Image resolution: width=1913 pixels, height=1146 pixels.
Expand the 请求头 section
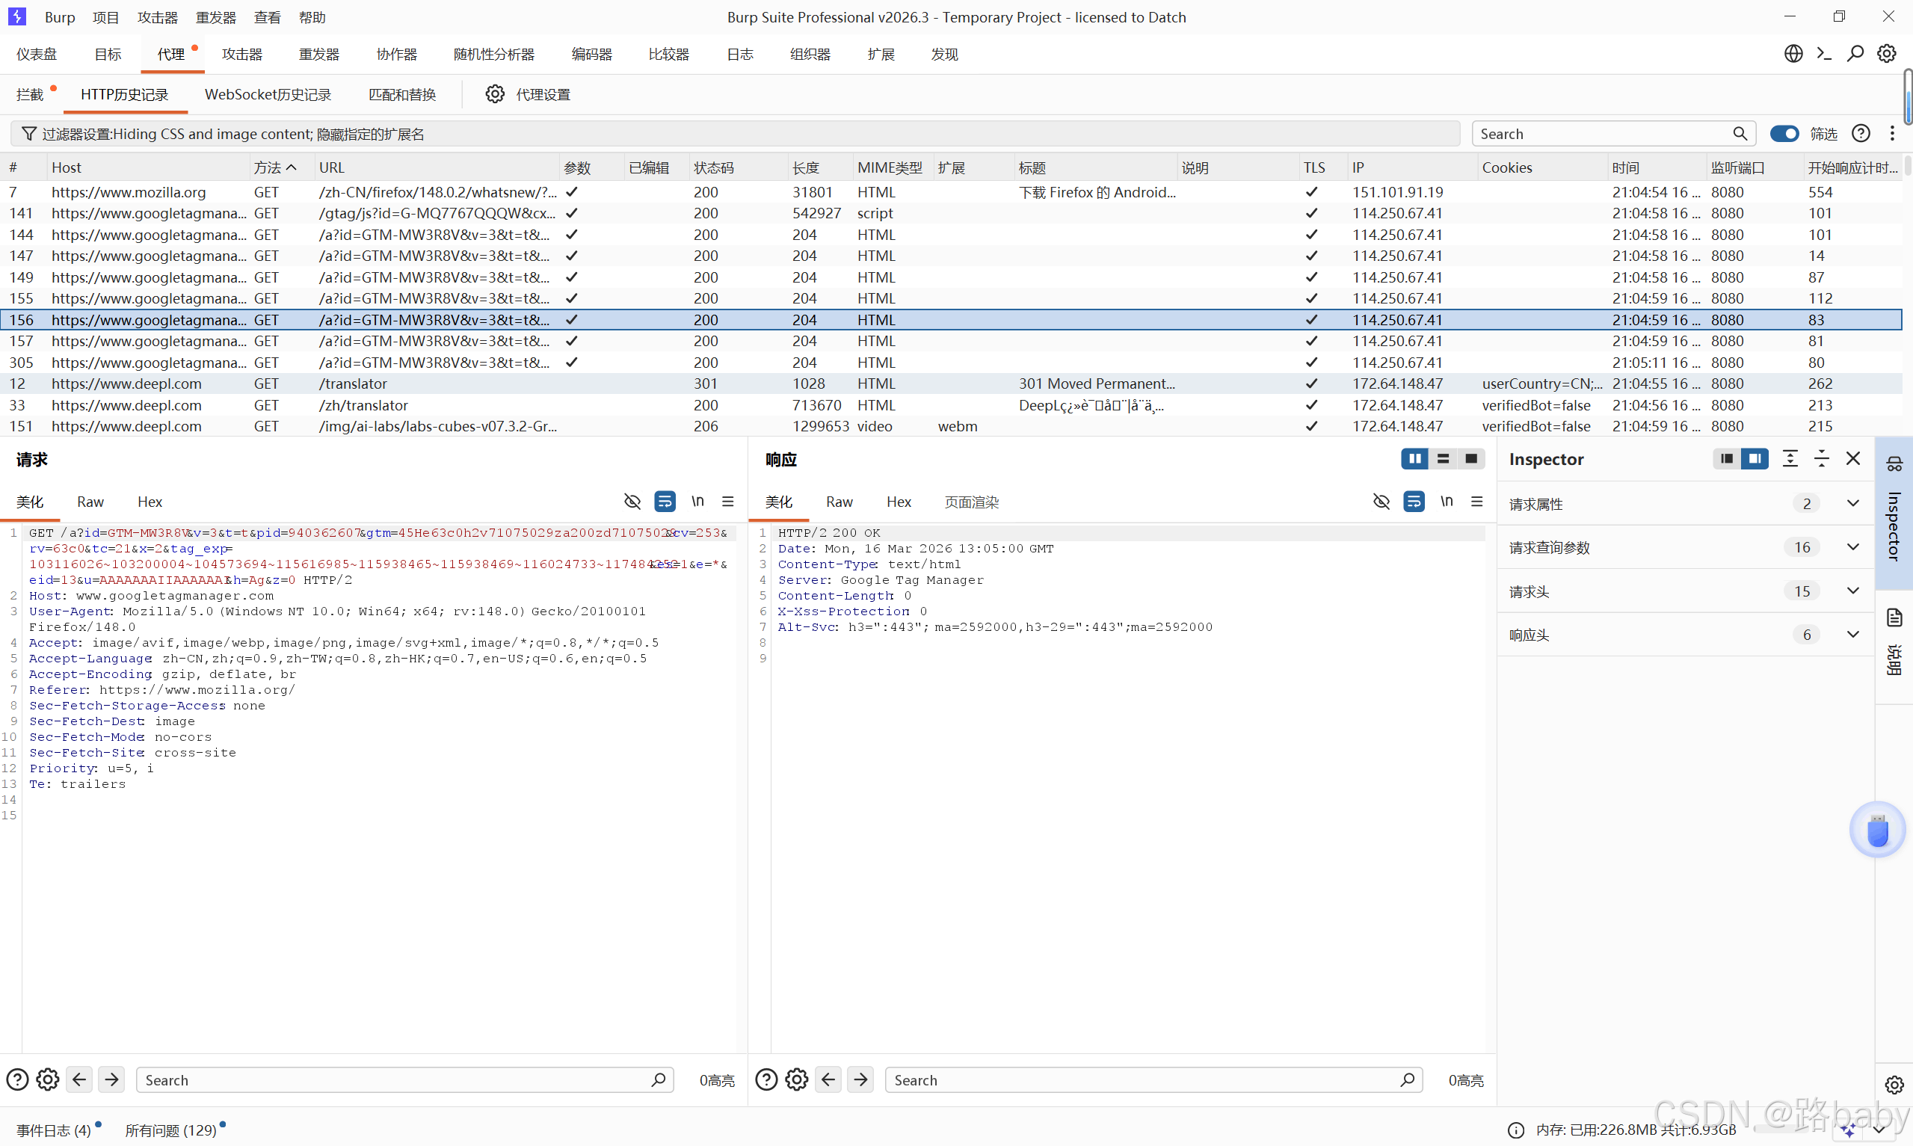pyautogui.click(x=1852, y=591)
